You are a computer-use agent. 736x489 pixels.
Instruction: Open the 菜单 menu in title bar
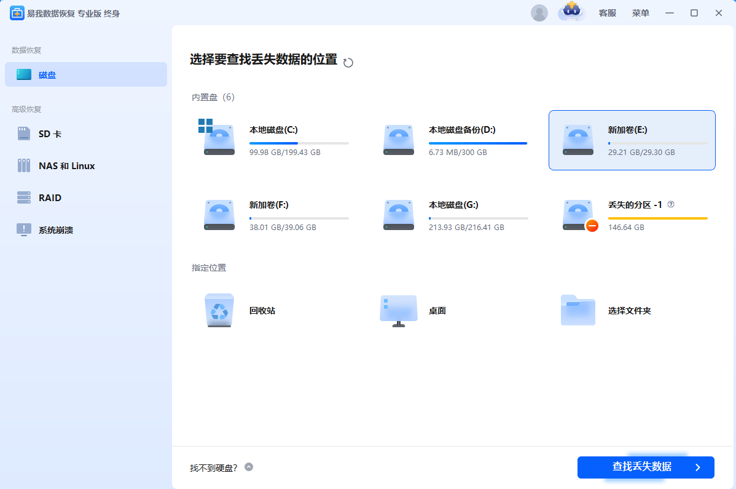[641, 13]
